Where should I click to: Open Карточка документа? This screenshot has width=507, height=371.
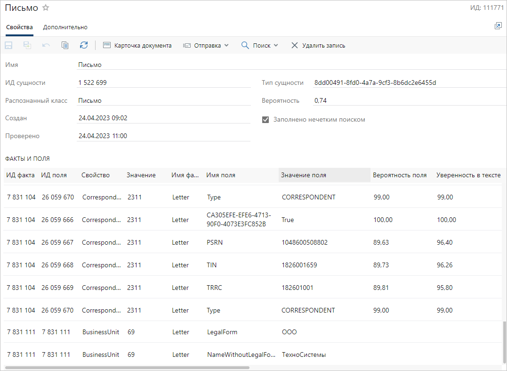click(x=137, y=45)
